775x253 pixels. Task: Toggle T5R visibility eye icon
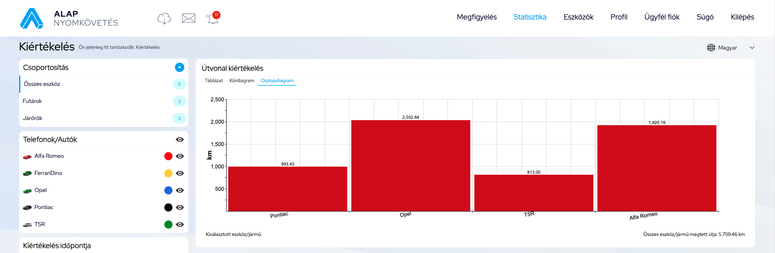coord(179,225)
